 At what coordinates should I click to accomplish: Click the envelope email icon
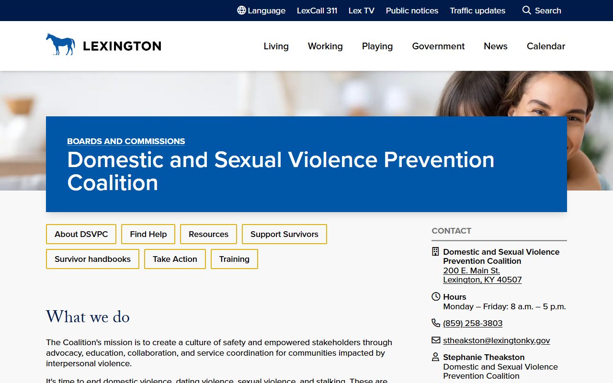point(435,340)
